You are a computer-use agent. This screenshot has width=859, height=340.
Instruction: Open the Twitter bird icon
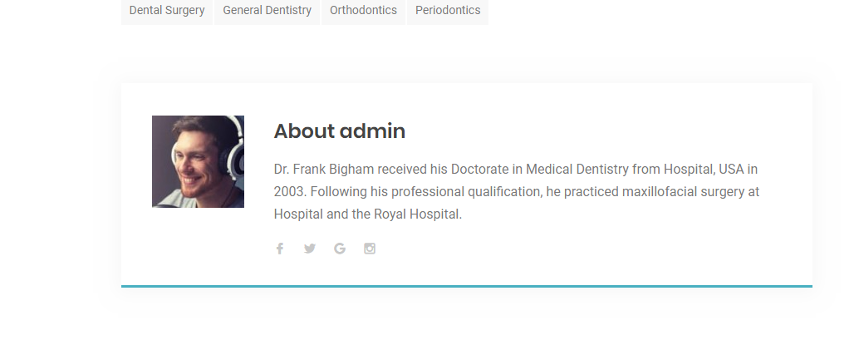coord(310,249)
